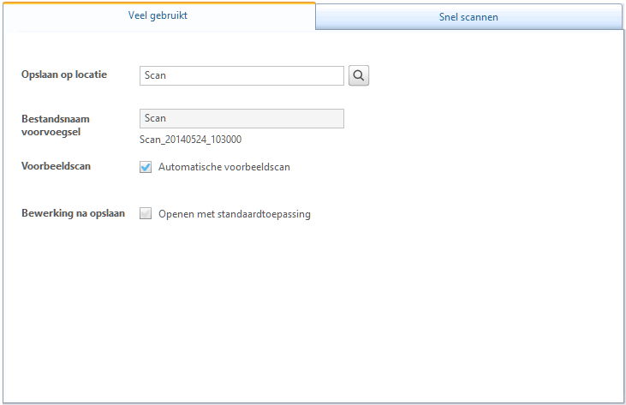
Task: Click the 'Bestandsnaam voorvoegsel' label
Action: [x=56, y=126]
